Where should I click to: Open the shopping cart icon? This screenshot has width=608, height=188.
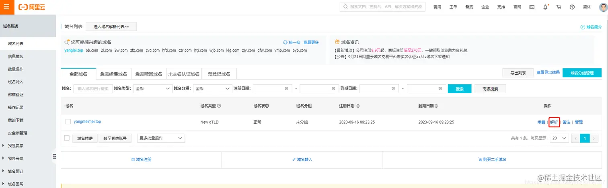(559, 7)
